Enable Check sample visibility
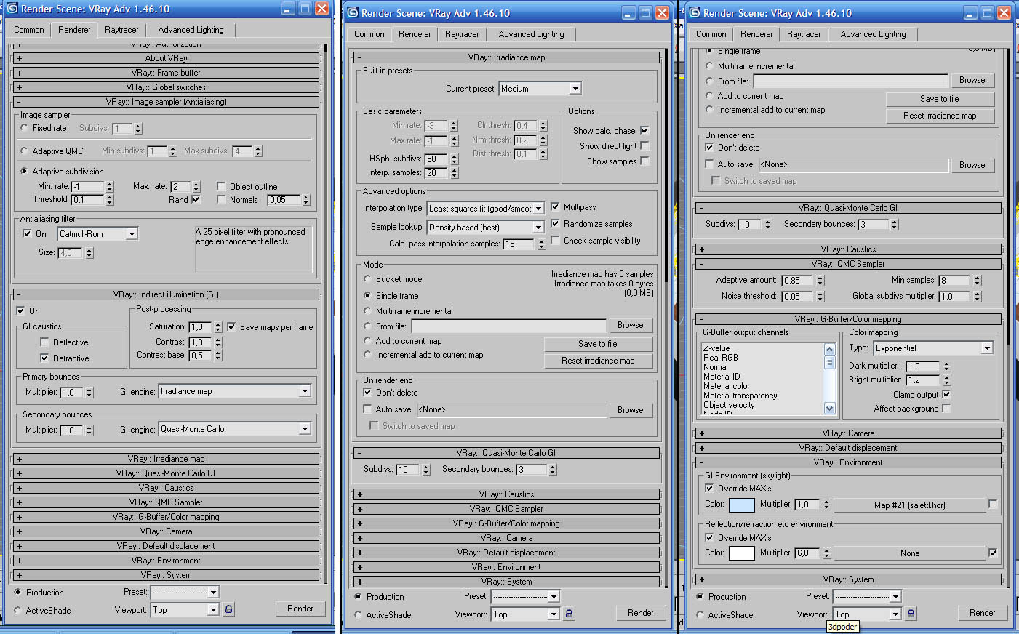Screen dimensions: 1019x634 [x=555, y=241]
